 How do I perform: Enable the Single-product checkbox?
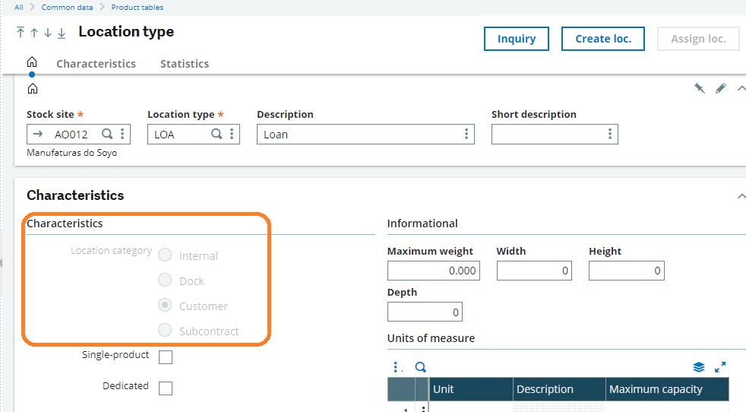pyautogui.click(x=166, y=357)
